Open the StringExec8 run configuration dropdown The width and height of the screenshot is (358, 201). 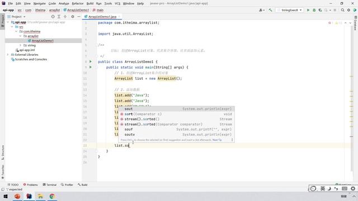pos(290,10)
